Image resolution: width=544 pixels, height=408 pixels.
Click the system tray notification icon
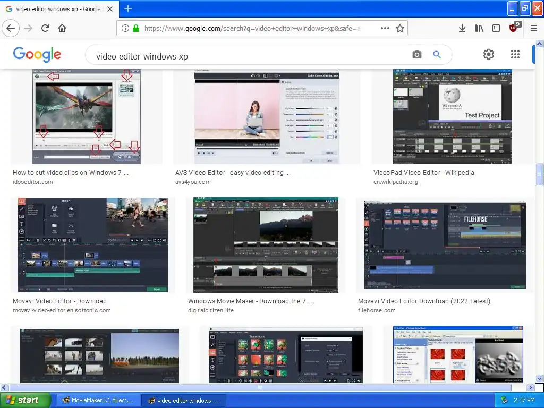tap(505, 401)
